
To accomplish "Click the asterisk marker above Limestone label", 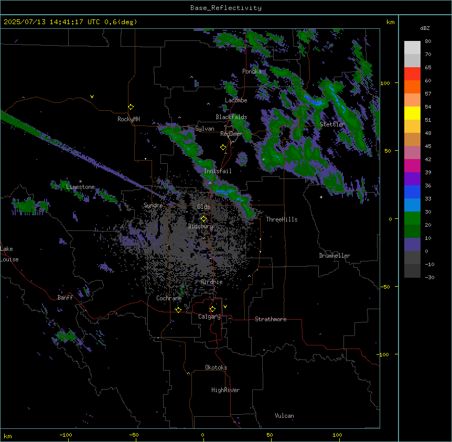I will coord(80,182).
